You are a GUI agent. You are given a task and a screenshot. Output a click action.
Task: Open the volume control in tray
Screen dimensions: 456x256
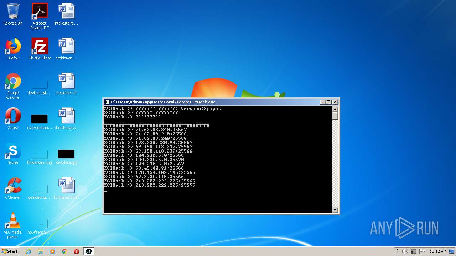click(405, 251)
